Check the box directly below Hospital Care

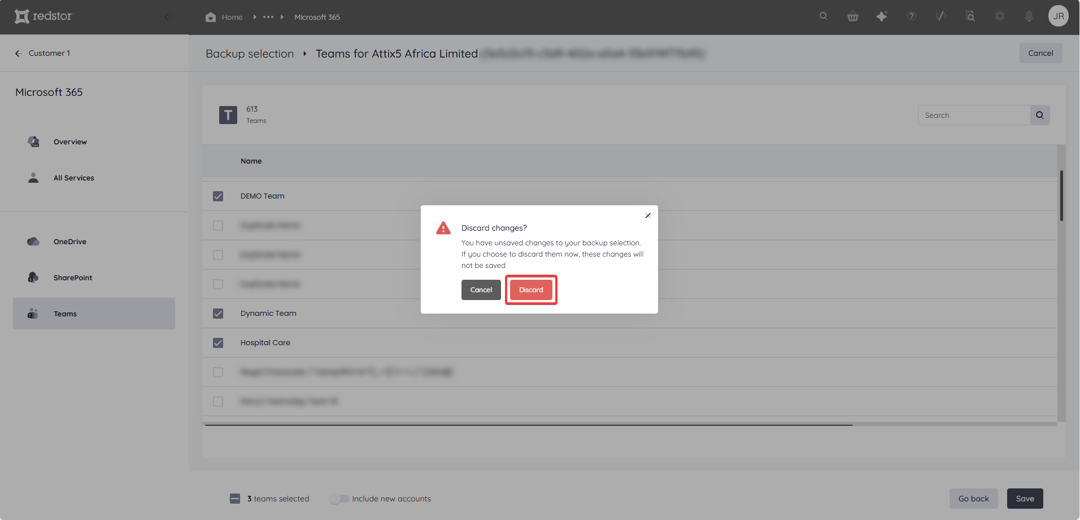point(218,372)
